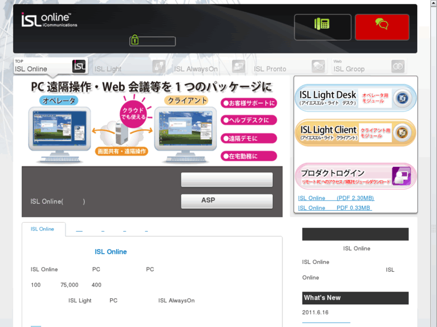Open the ISL Online TOP tab
Image resolution: width=437 pixels, height=327 pixels.
click(51, 66)
